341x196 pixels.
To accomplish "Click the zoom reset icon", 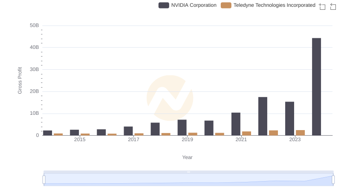I will click(x=333, y=6).
